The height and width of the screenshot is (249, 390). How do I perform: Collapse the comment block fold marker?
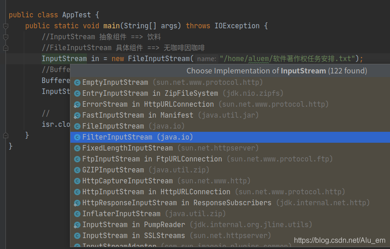pos(6,37)
